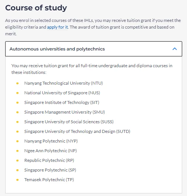Click Singapore Institute of Technology (SIT) text
The image size is (187, 196).
(62, 102)
